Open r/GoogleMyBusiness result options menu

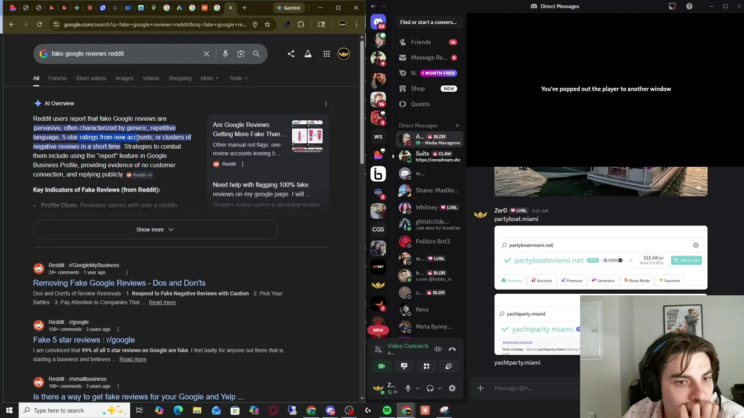click(127, 273)
